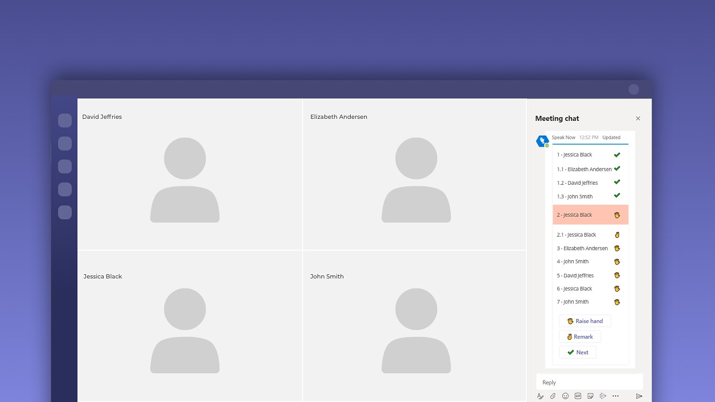The height and width of the screenshot is (402, 715).
Task: Click the remark finger icon beside 2.1 - Jessica Black
Action: [x=617, y=235]
